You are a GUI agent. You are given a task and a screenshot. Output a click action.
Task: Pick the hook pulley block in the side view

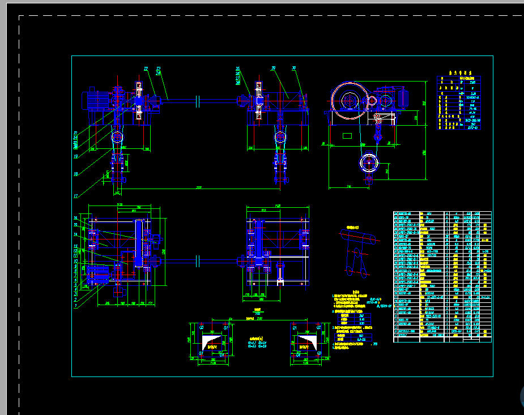[x=369, y=163]
